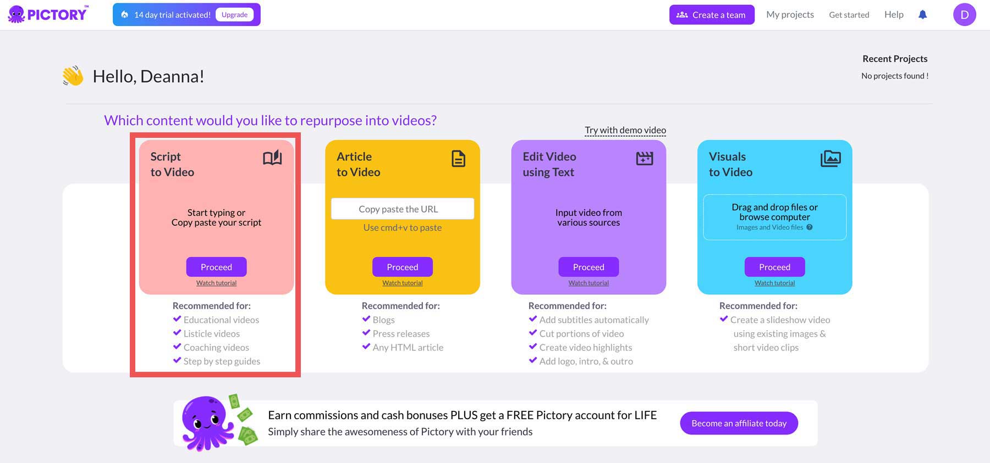Click Proceed under Script to Video
This screenshot has height=463, width=990.
click(x=216, y=267)
